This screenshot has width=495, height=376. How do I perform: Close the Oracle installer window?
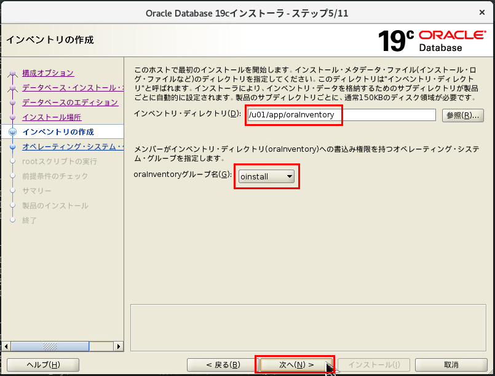click(x=482, y=12)
